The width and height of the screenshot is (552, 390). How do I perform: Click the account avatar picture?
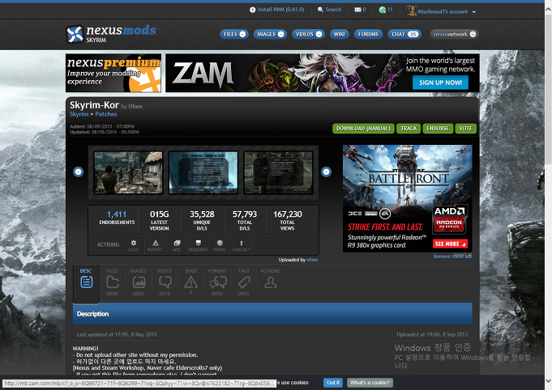[x=411, y=11]
